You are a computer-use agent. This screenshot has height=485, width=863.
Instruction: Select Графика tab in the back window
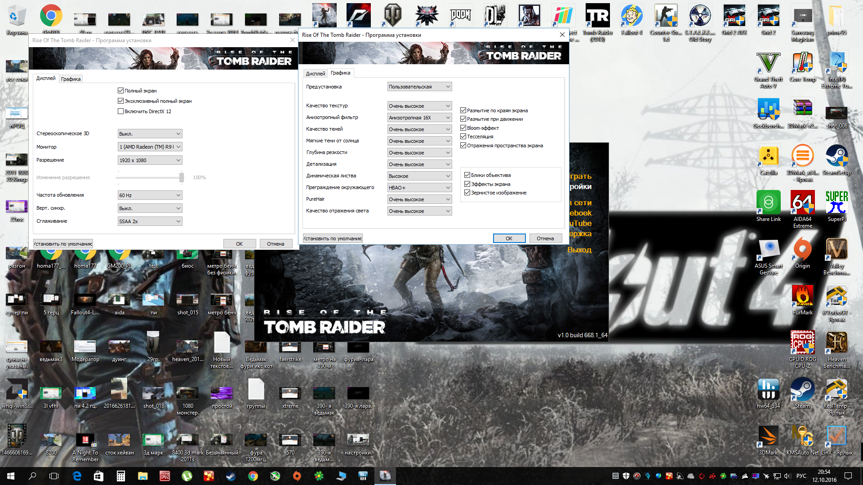[71, 79]
